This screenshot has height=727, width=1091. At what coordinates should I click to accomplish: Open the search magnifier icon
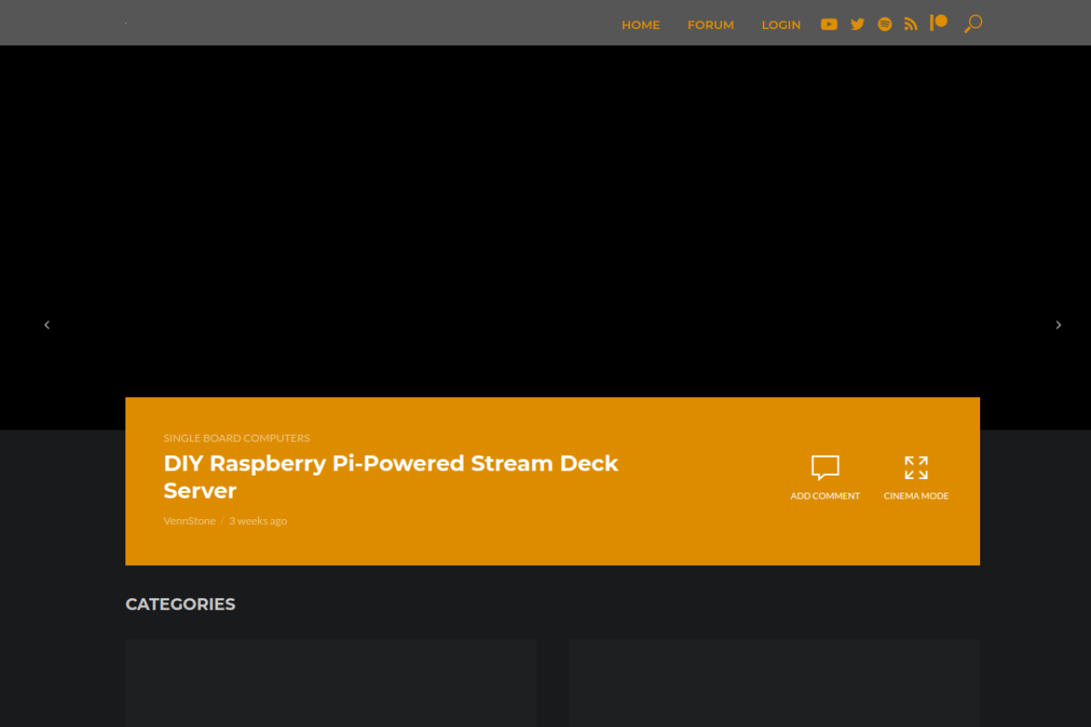pos(973,24)
